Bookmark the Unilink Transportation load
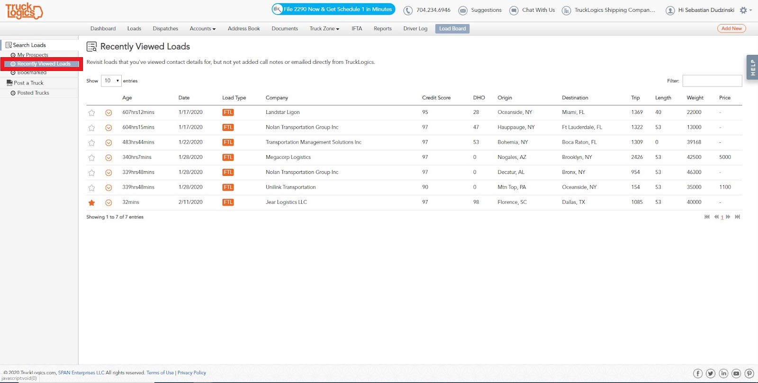Screen dimensions: 758x383 coord(92,188)
